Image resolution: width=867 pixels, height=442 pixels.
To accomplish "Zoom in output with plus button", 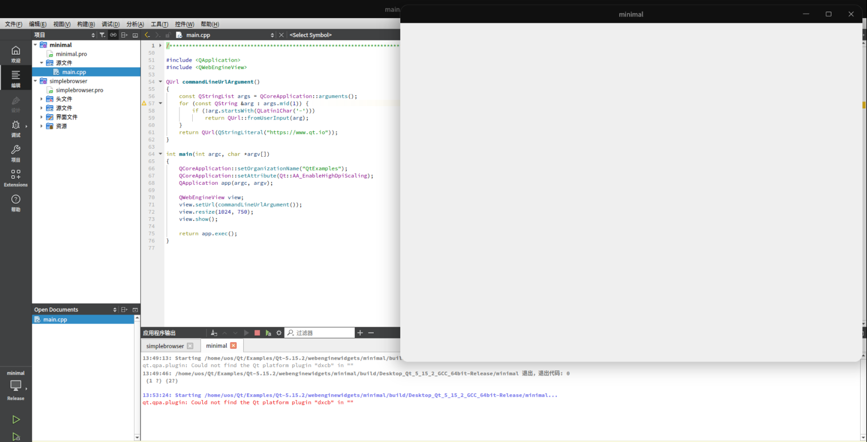I will point(360,333).
